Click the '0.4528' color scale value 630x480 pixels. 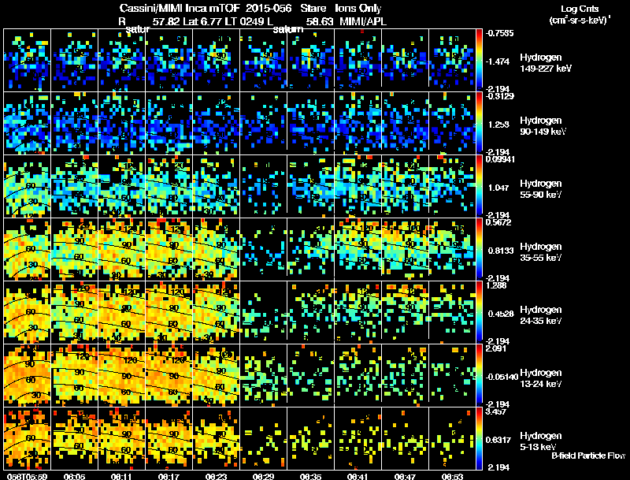click(x=501, y=314)
